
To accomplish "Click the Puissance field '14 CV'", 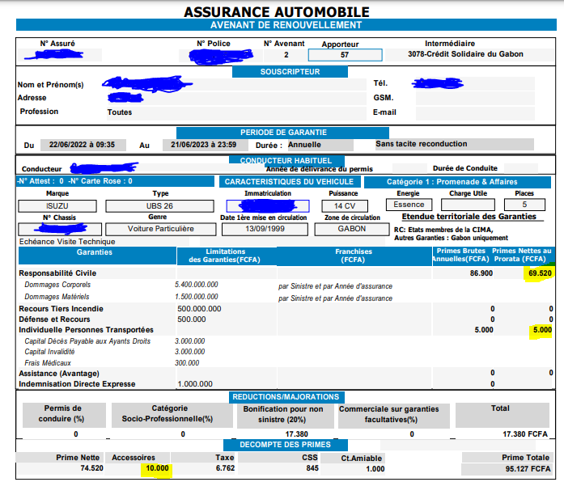I will coord(345,206).
